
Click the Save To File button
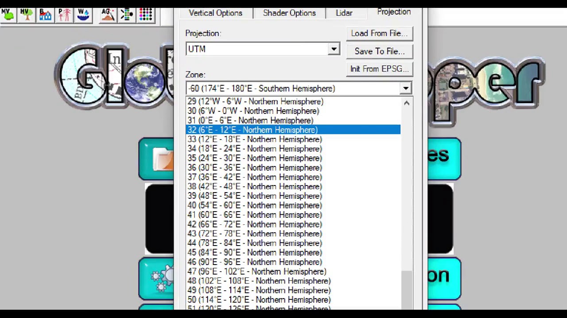[x=379, y=51]
